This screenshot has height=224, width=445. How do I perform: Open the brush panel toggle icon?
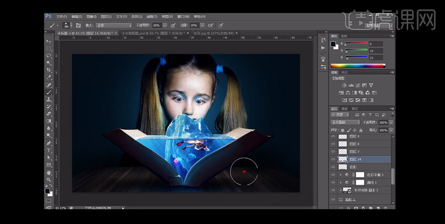(79, 26)
